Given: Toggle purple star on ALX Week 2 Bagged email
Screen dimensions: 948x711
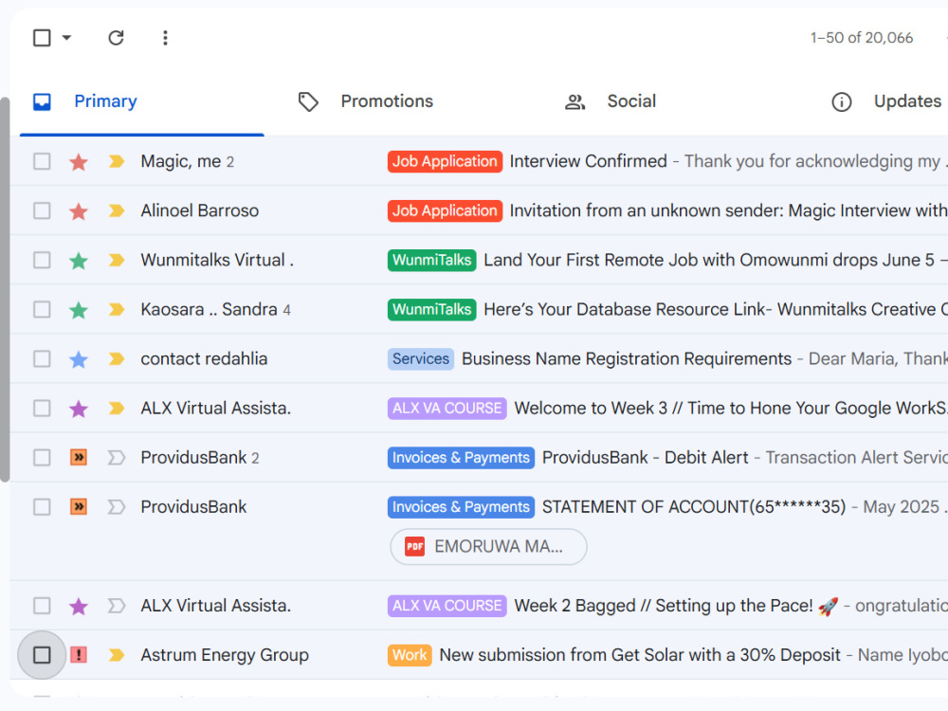Looking at the screenshot, I should pyautogui.click(x=79, y=606).
